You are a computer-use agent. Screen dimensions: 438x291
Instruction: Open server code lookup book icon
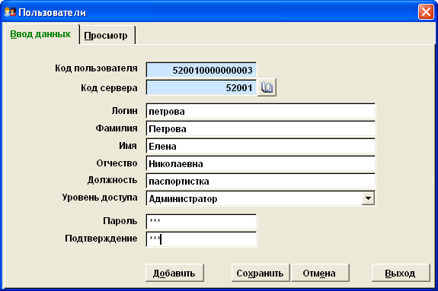(x=267, y=87)
